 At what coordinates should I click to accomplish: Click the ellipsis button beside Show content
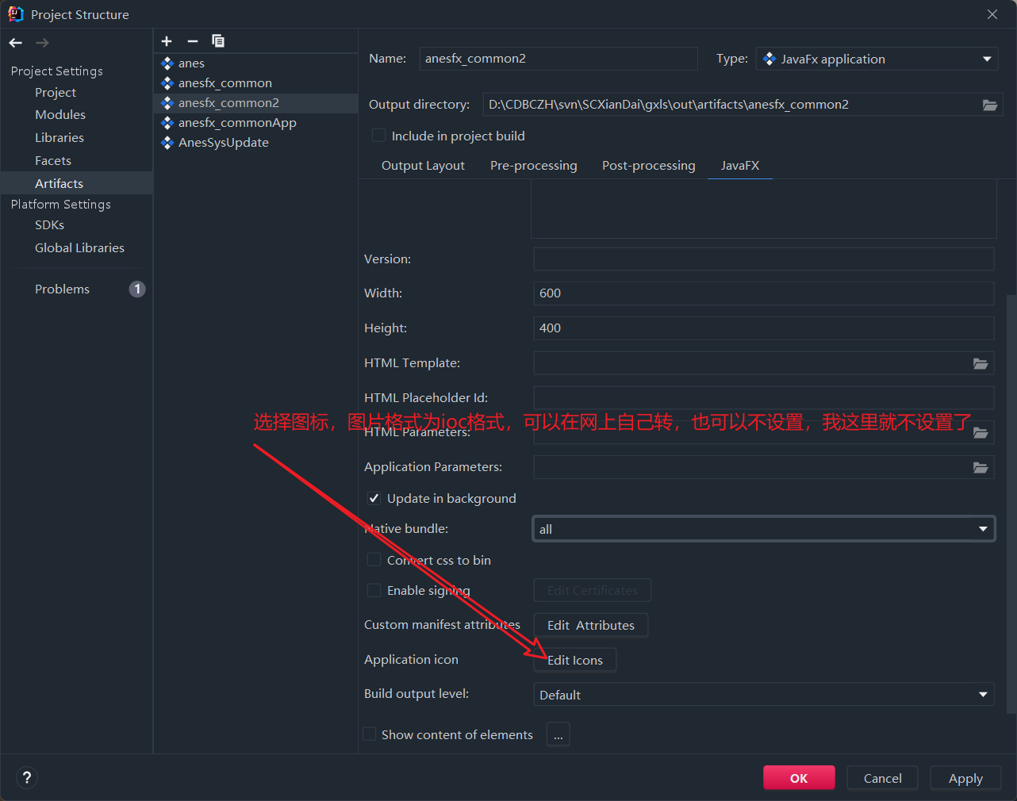click(558, 734)
